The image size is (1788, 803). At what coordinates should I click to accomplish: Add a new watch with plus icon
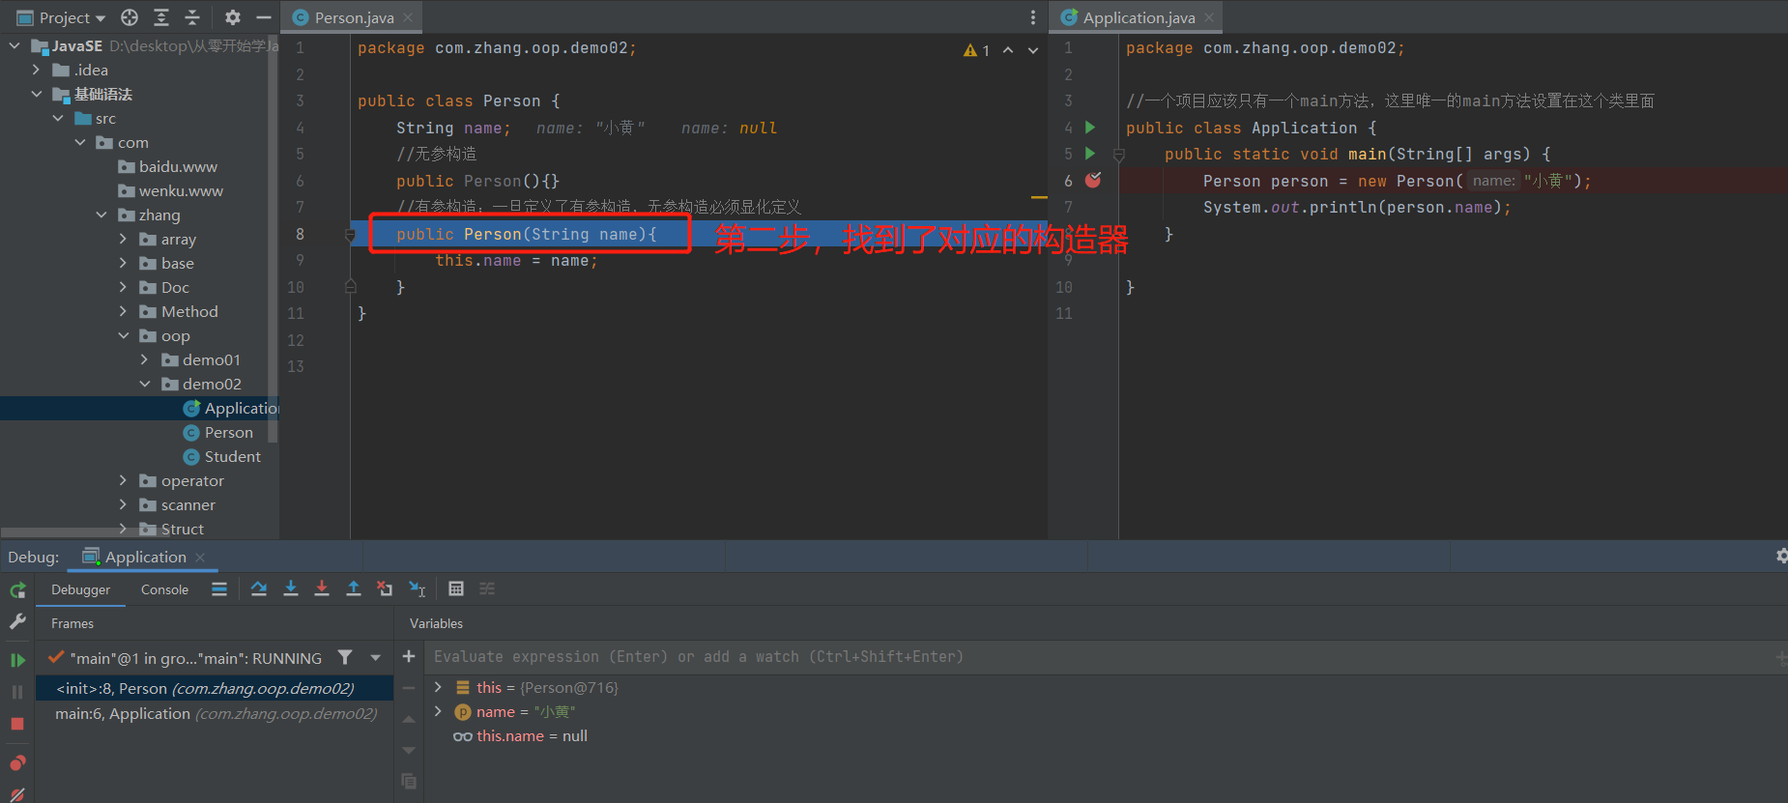(409, 657)
